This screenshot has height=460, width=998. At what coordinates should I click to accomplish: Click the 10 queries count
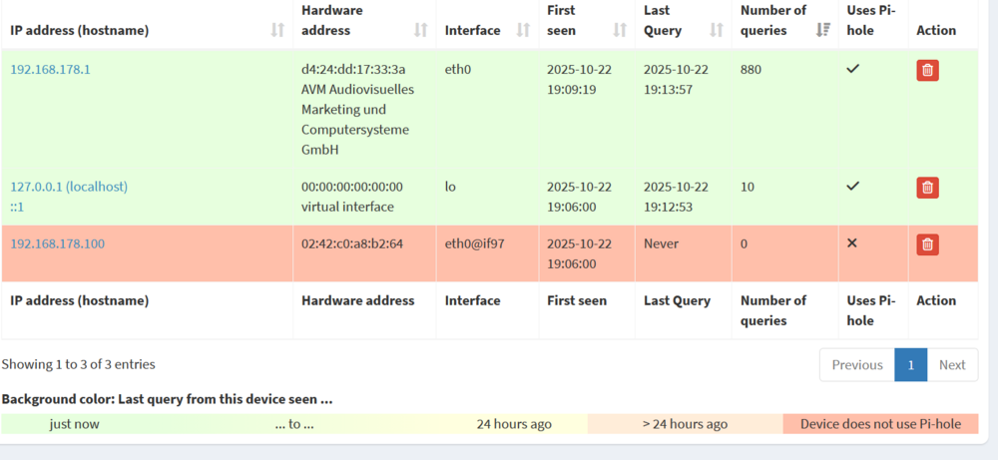(x=748, y=187)
